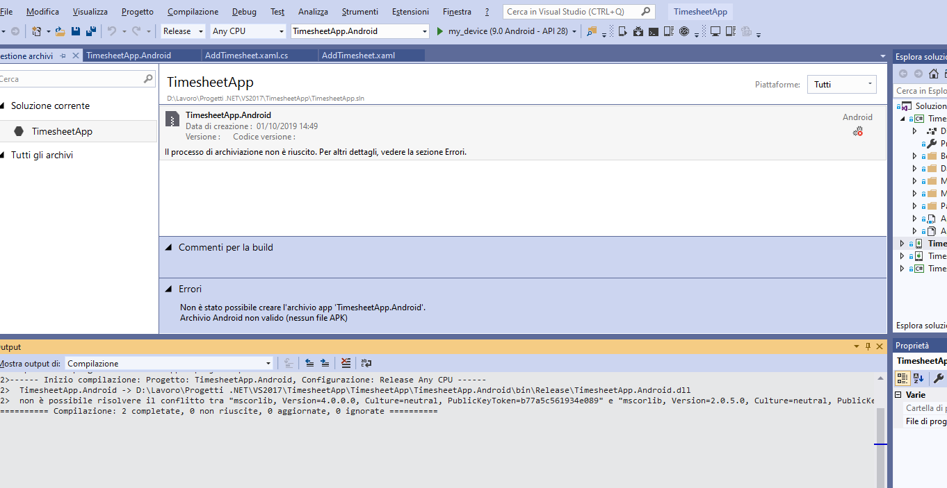Open the Any CPU platform dropdown
The height and width of the screenshot is (488, 947).
248,31
